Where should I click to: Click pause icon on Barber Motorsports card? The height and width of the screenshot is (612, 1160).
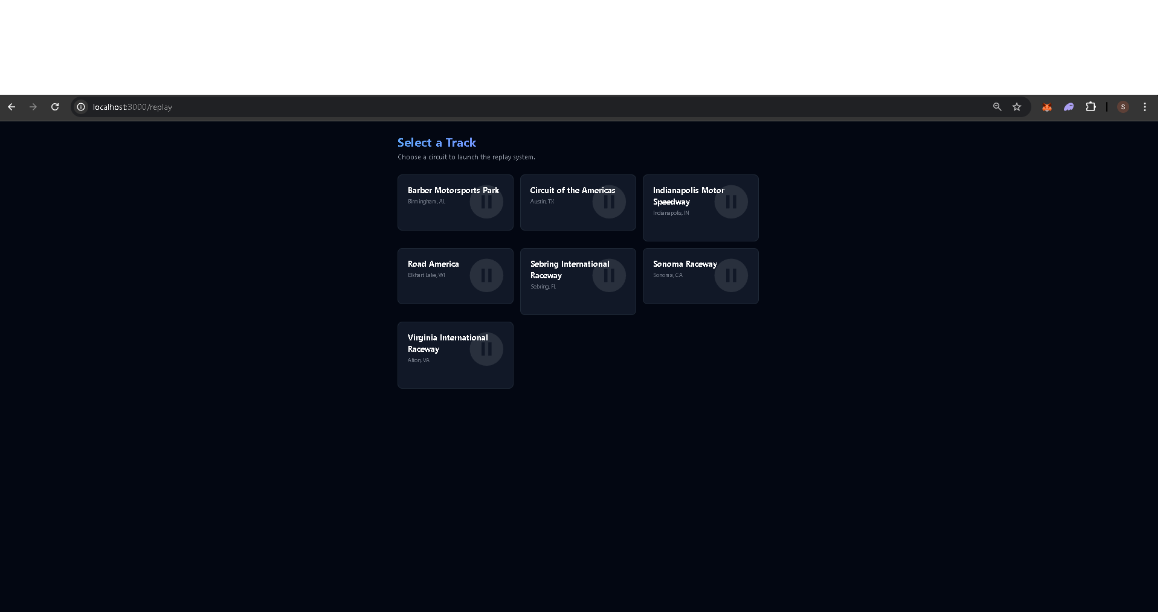(486, 202)
